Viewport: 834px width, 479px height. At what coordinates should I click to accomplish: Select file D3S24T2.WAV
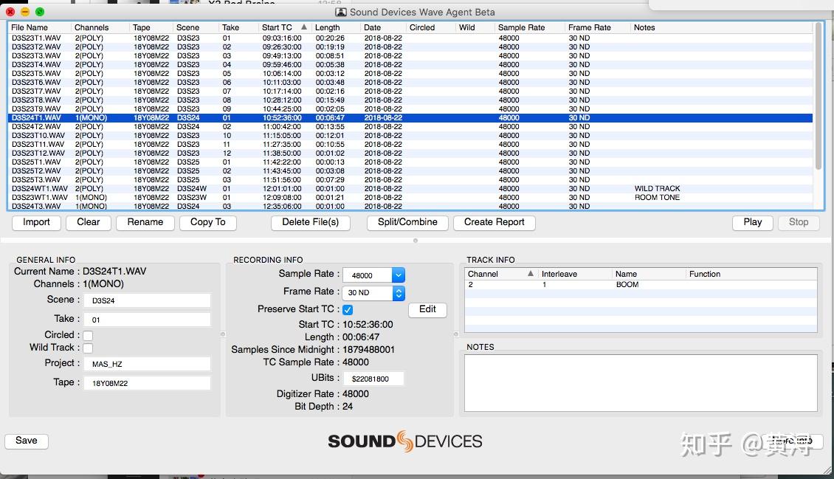[410, 126]
